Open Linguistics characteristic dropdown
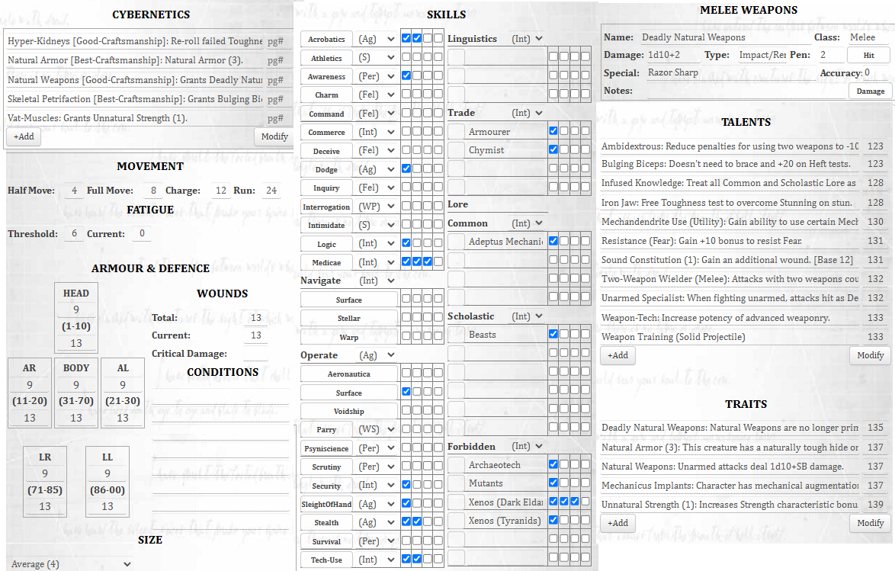 click(526, 39)
